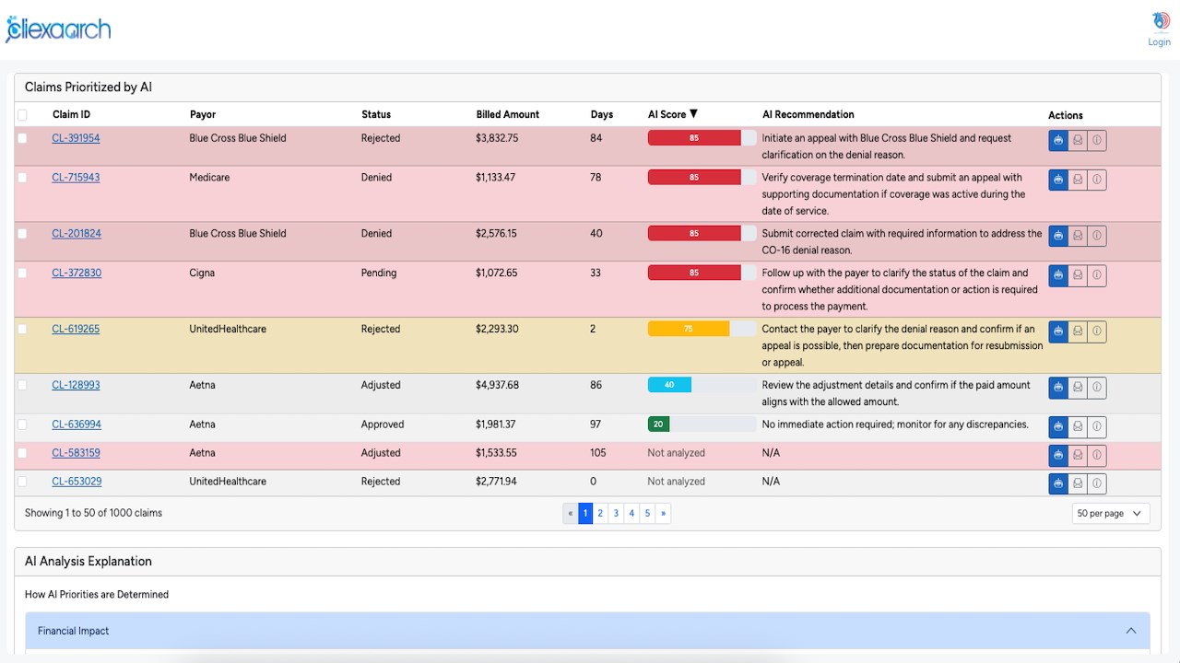The height and width of the screenshot is (663, 1180).
Task: View info icon for claim CL-636994
Action: tap(1097, 427)
